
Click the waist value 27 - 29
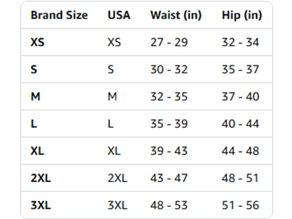pos(169,42)
